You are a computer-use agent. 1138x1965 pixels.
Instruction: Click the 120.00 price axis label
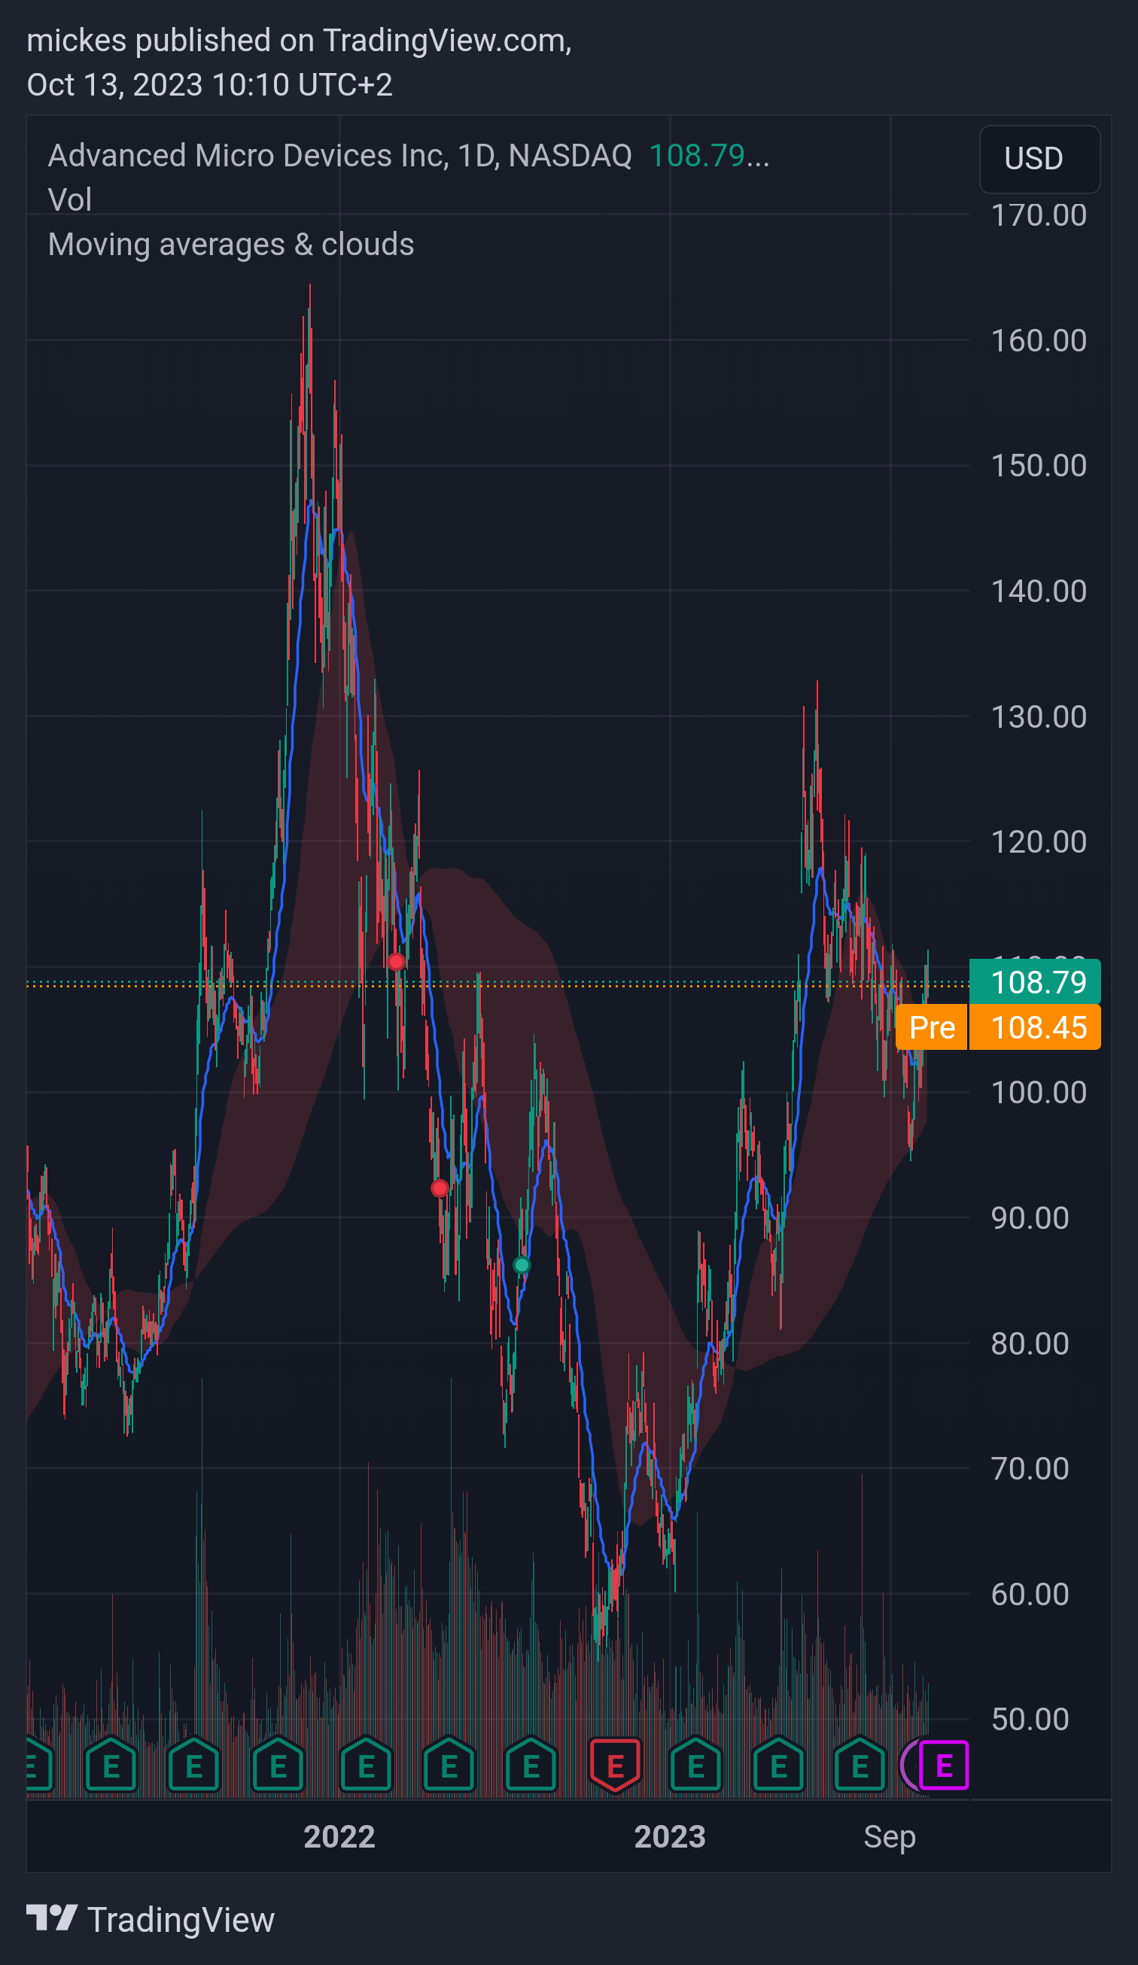pyautogui.click(x=1038, y=841)
